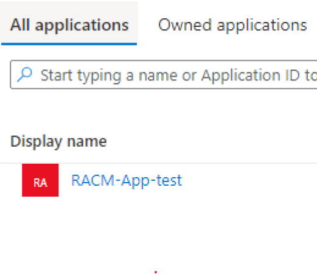Screen dimensions: 317x274
Task: Sort by the Display name column header
Action: pyautogui.click(x=58, y=141)
